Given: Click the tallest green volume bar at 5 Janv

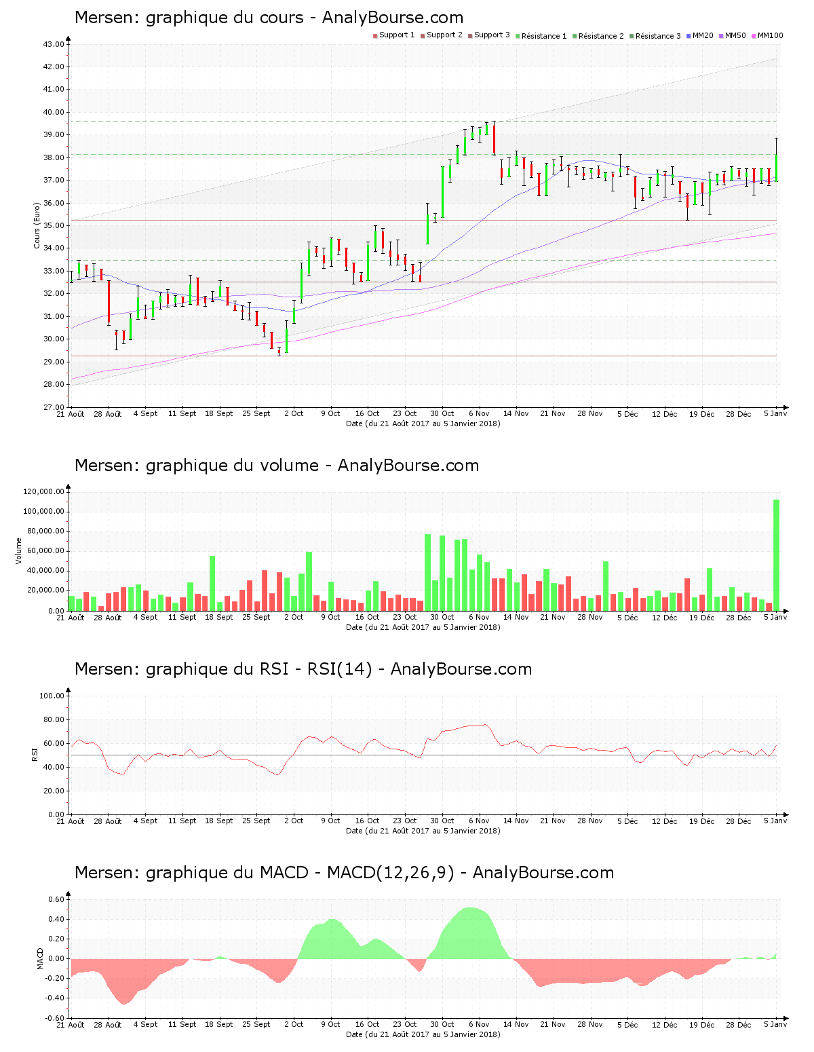Looking at the screenshot, I should (x=777, y=555).
